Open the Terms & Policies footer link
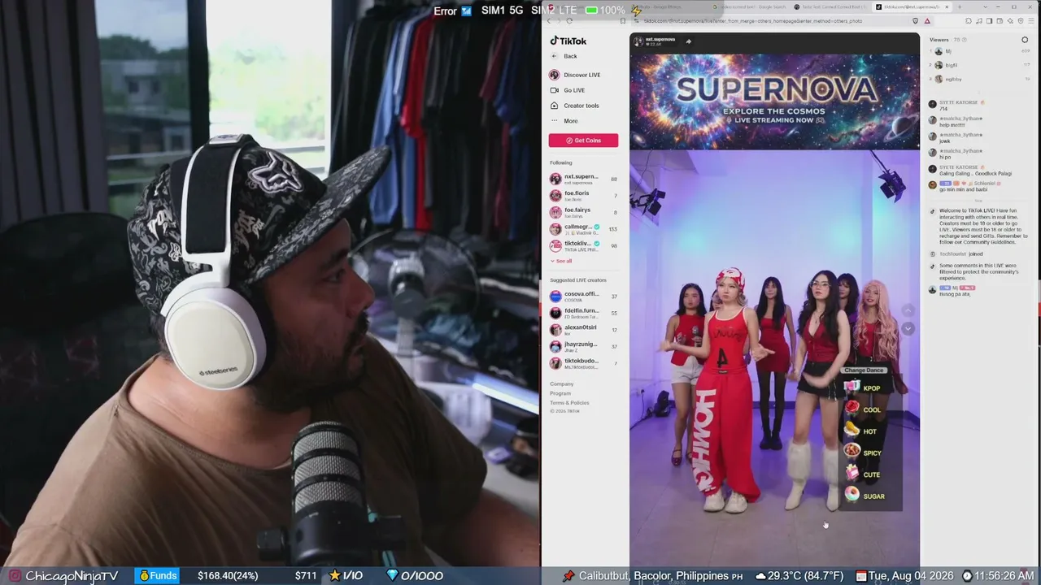Viewport: 1041px width, 585px height. pyautogui.click(x=569, y=403)
